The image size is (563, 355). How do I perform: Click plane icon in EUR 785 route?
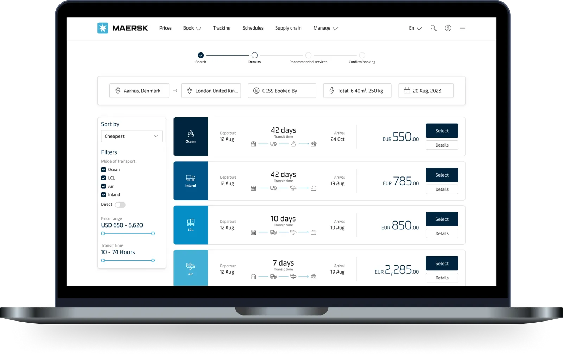(293, 188)
